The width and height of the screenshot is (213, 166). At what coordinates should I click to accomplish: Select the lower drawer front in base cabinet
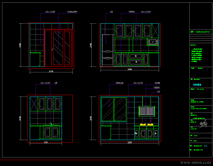point(136,62)
